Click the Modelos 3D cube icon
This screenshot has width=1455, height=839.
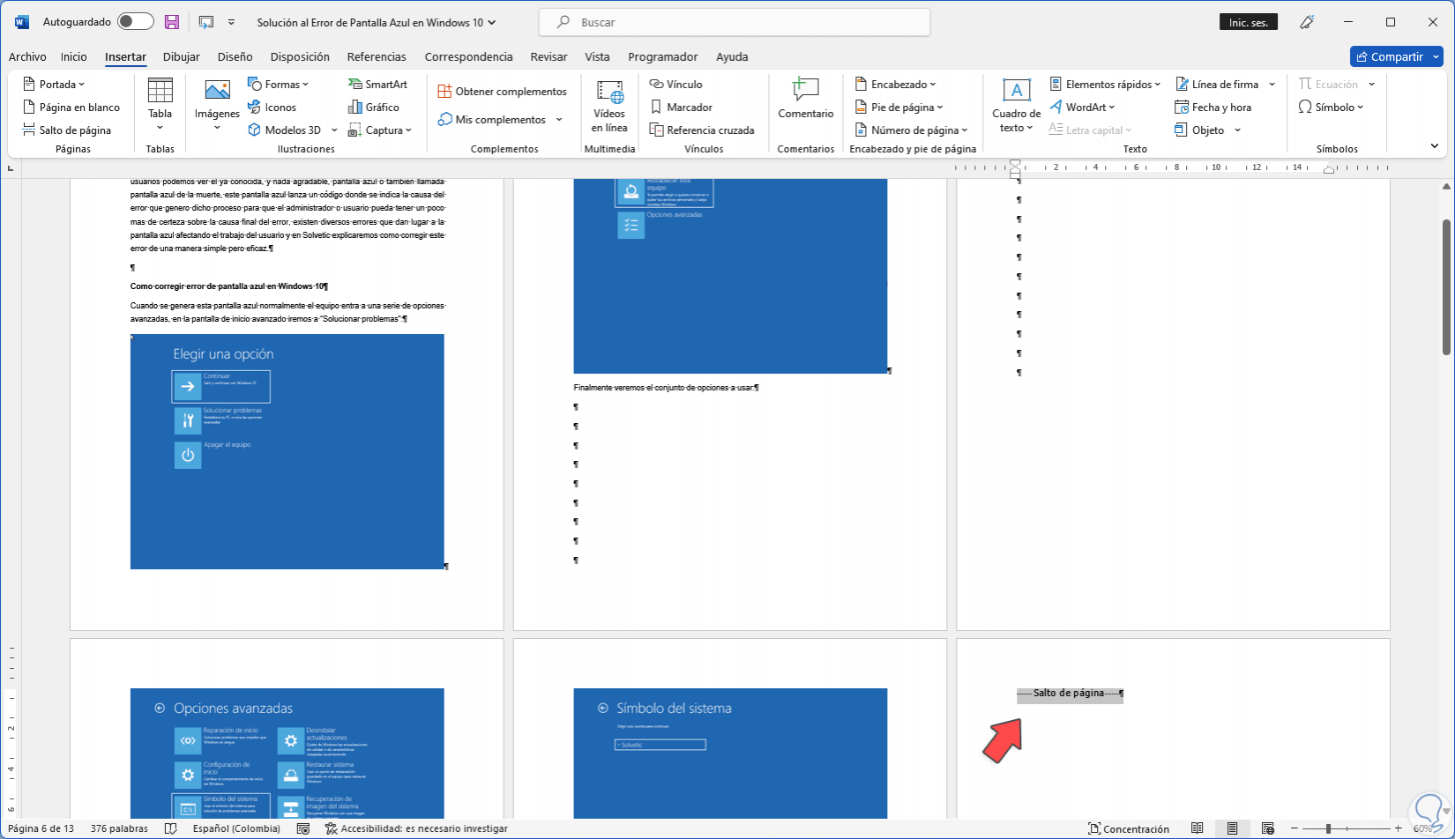(x=254, y=130)
